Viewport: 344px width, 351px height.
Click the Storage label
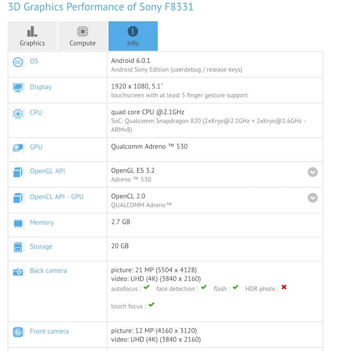pyautogui.click(x=41, y=246)
